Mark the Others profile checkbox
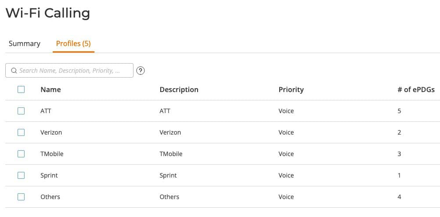 [21, 197]
